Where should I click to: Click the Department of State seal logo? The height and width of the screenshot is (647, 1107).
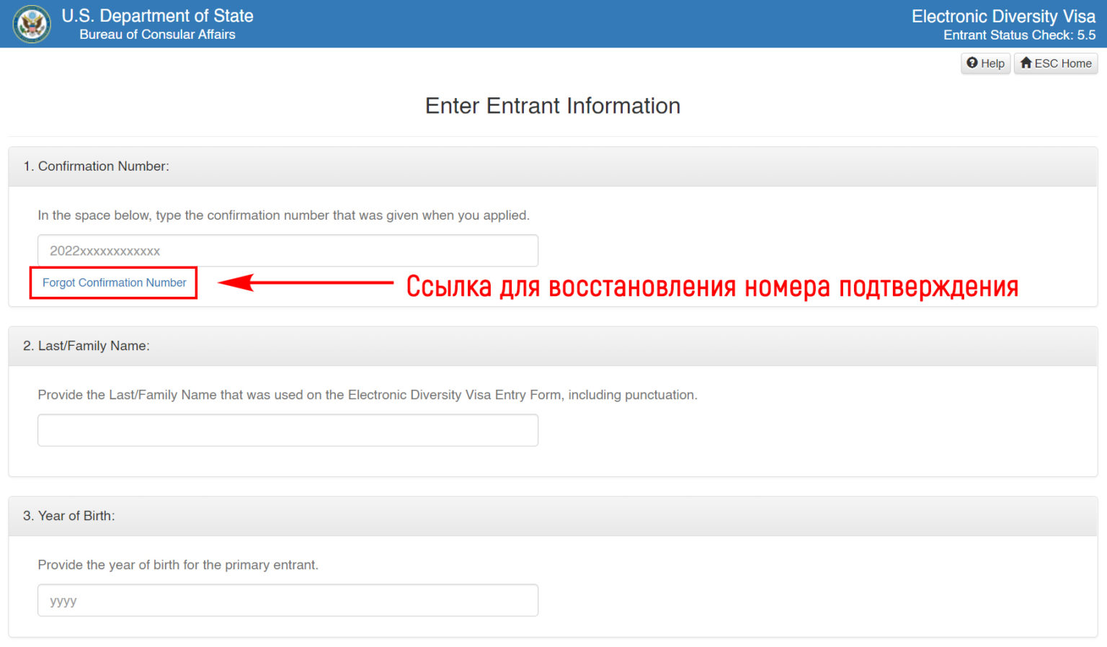(32, 24)
